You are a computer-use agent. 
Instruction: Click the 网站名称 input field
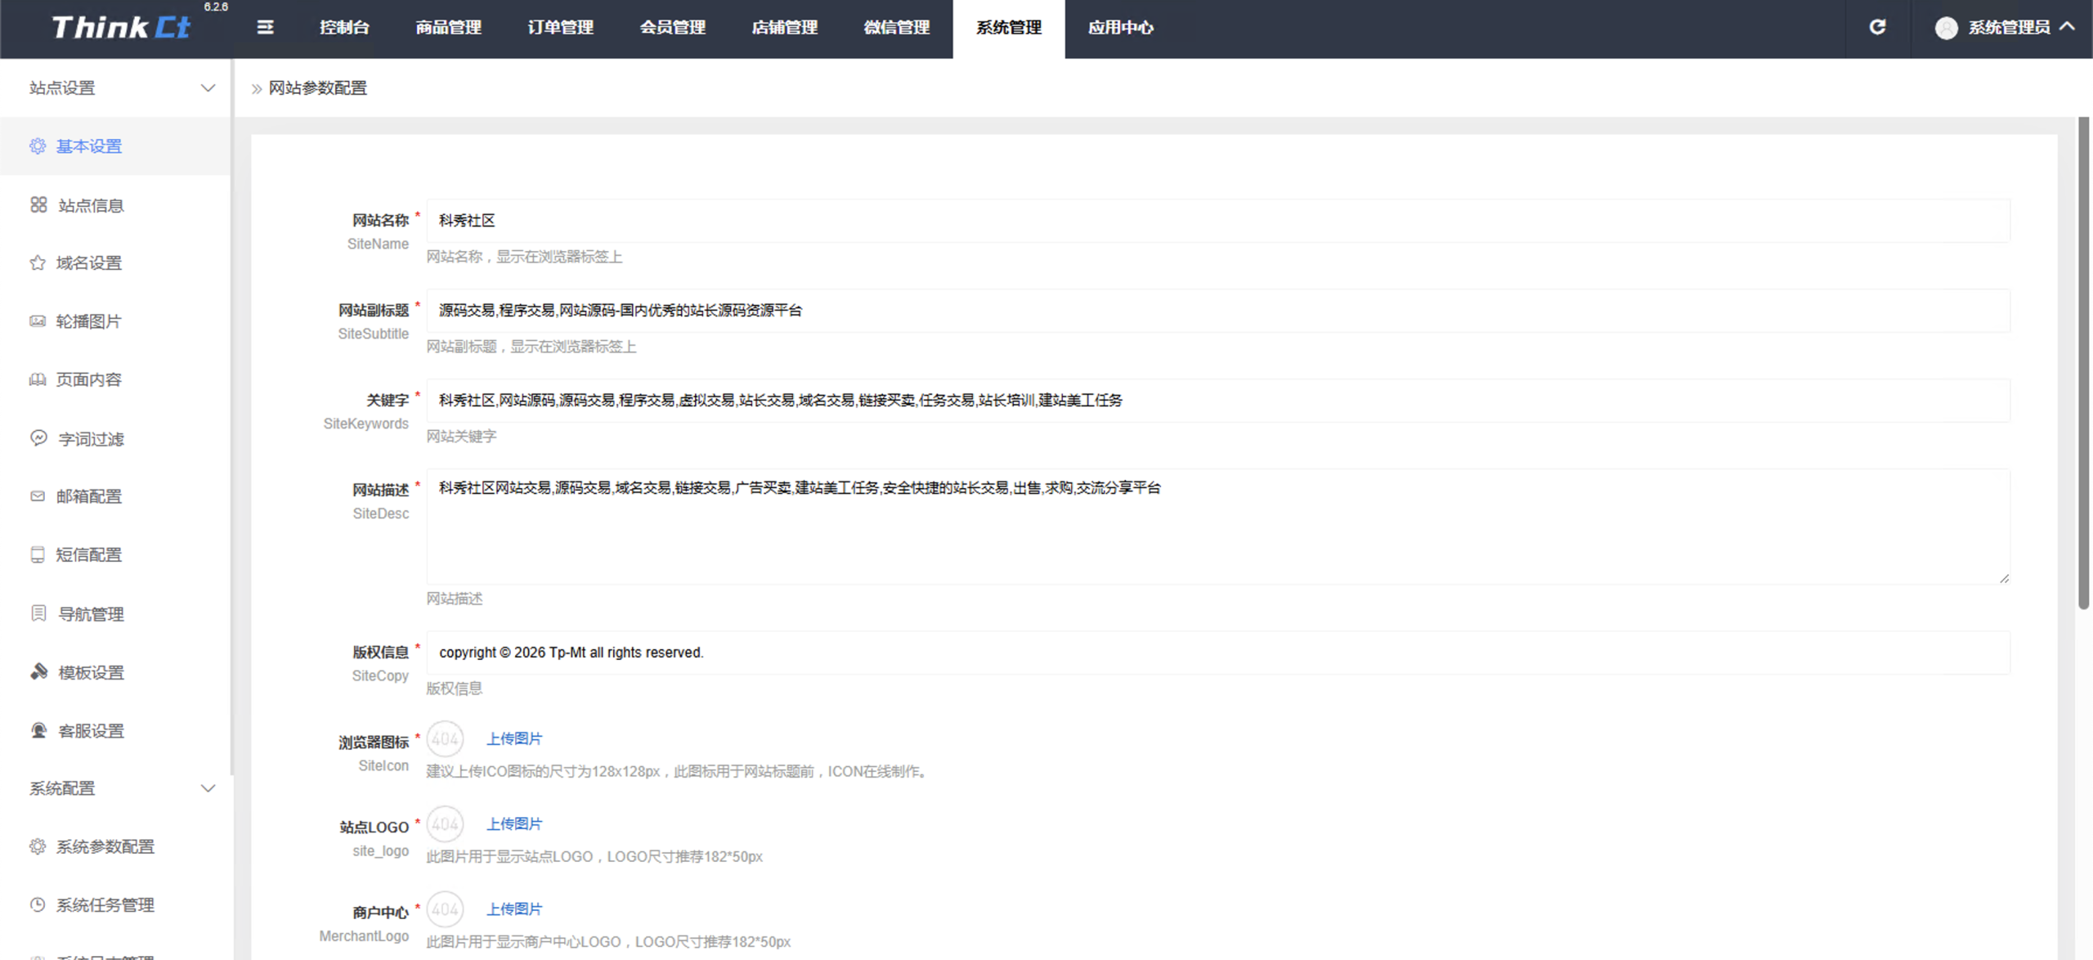coord(1218,221)
